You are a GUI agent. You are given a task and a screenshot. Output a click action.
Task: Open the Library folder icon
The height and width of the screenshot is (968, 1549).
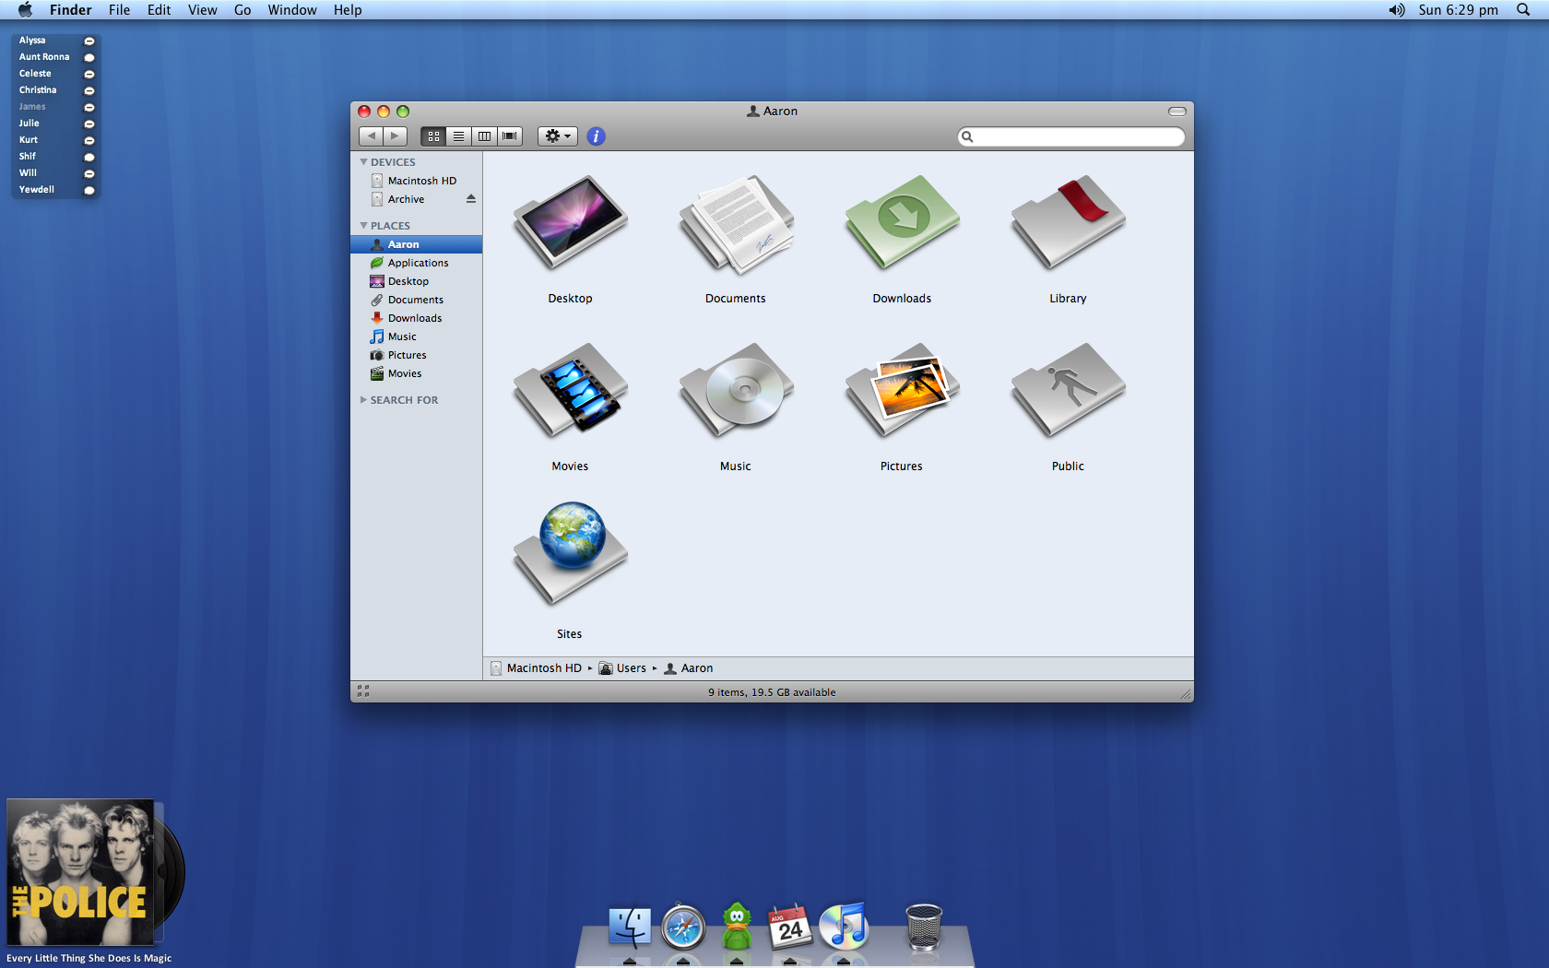coord(1069,222)
